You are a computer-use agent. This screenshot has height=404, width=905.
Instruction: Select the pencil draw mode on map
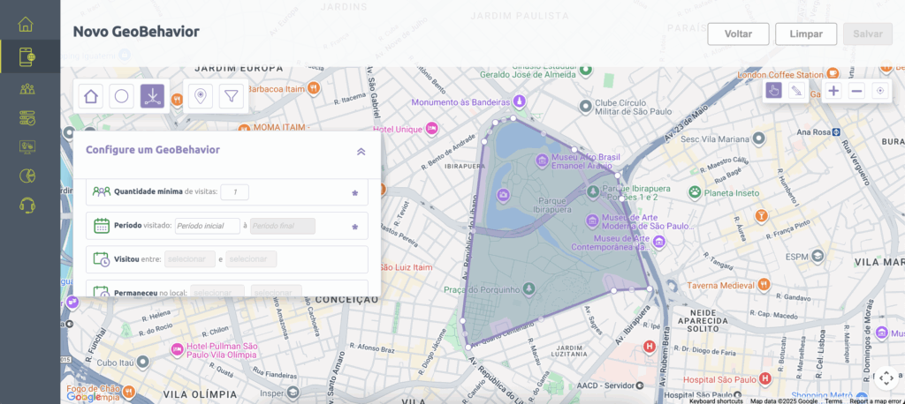click(796, 91)
